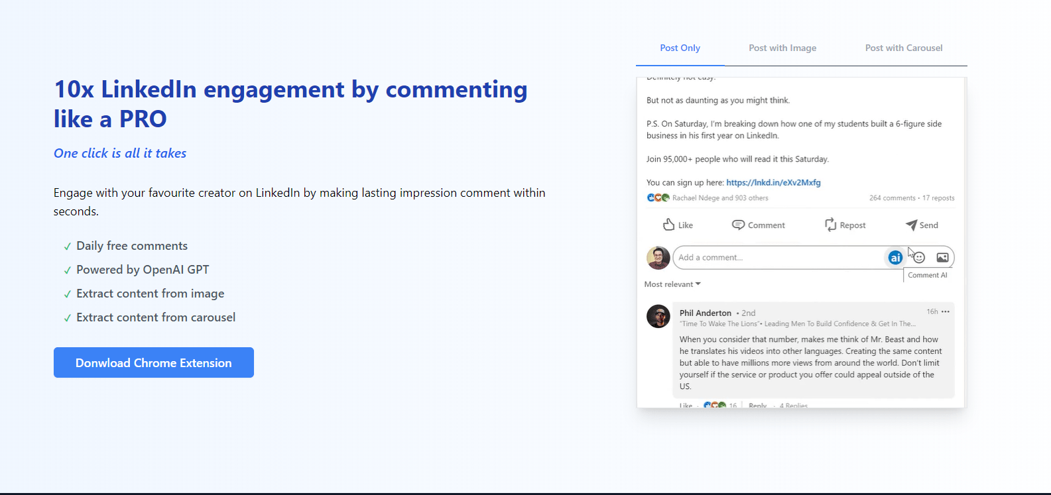Click the Send paper plane icon
Screen dimensions: 1051x495
tap(912, 225)
